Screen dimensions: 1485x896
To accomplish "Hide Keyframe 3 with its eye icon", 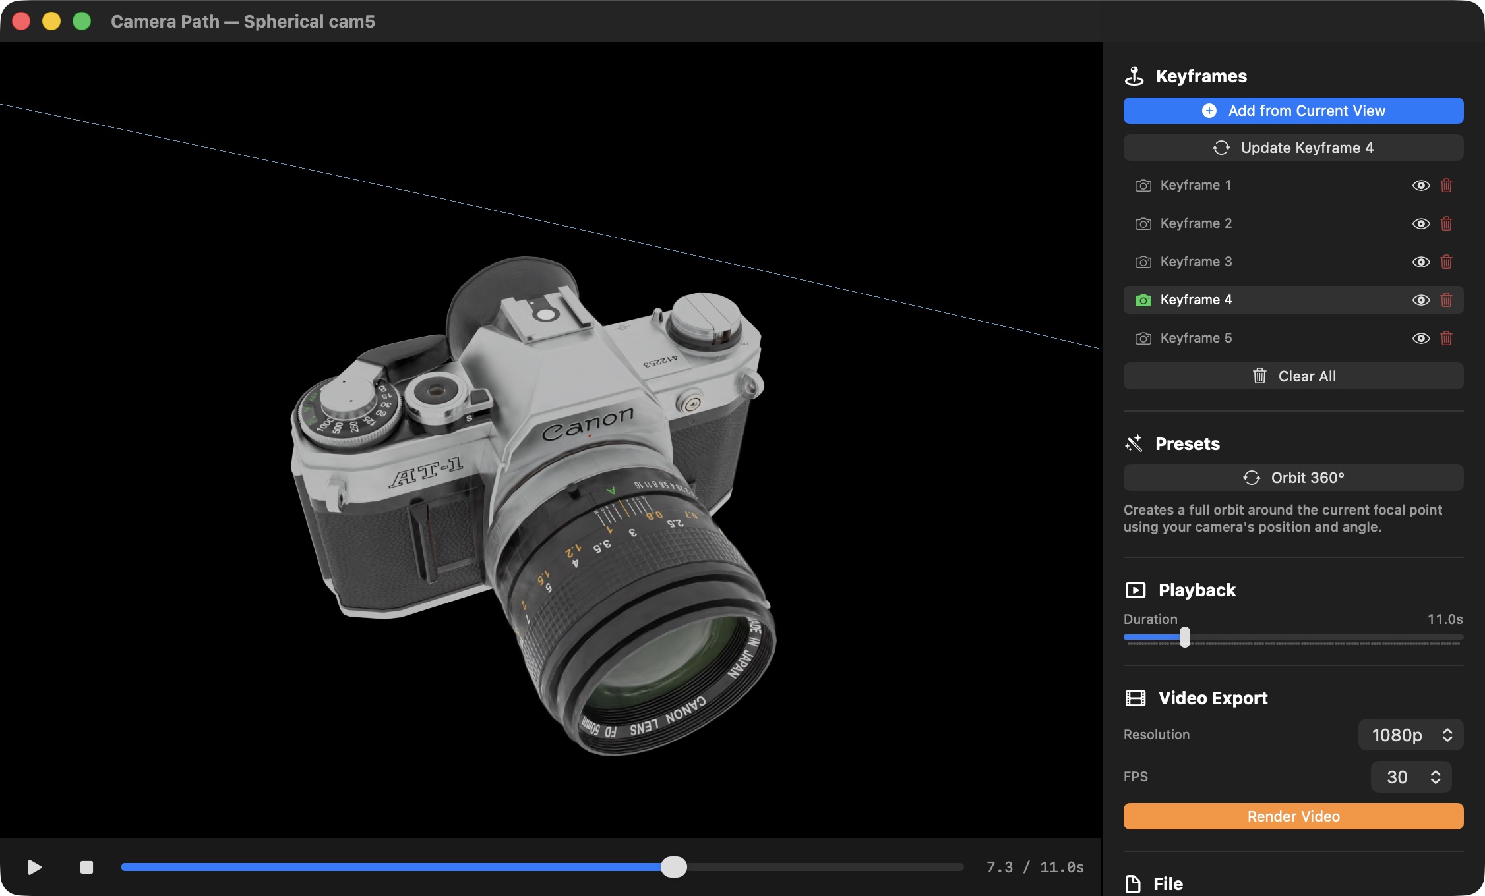I will tap(1420, 262).
